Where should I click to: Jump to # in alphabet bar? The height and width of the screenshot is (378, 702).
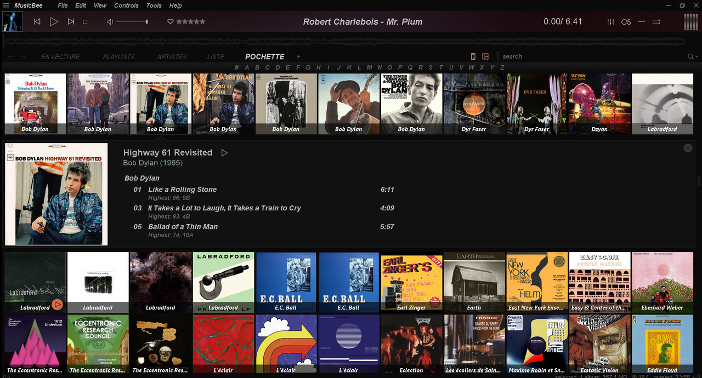(236, 67)
